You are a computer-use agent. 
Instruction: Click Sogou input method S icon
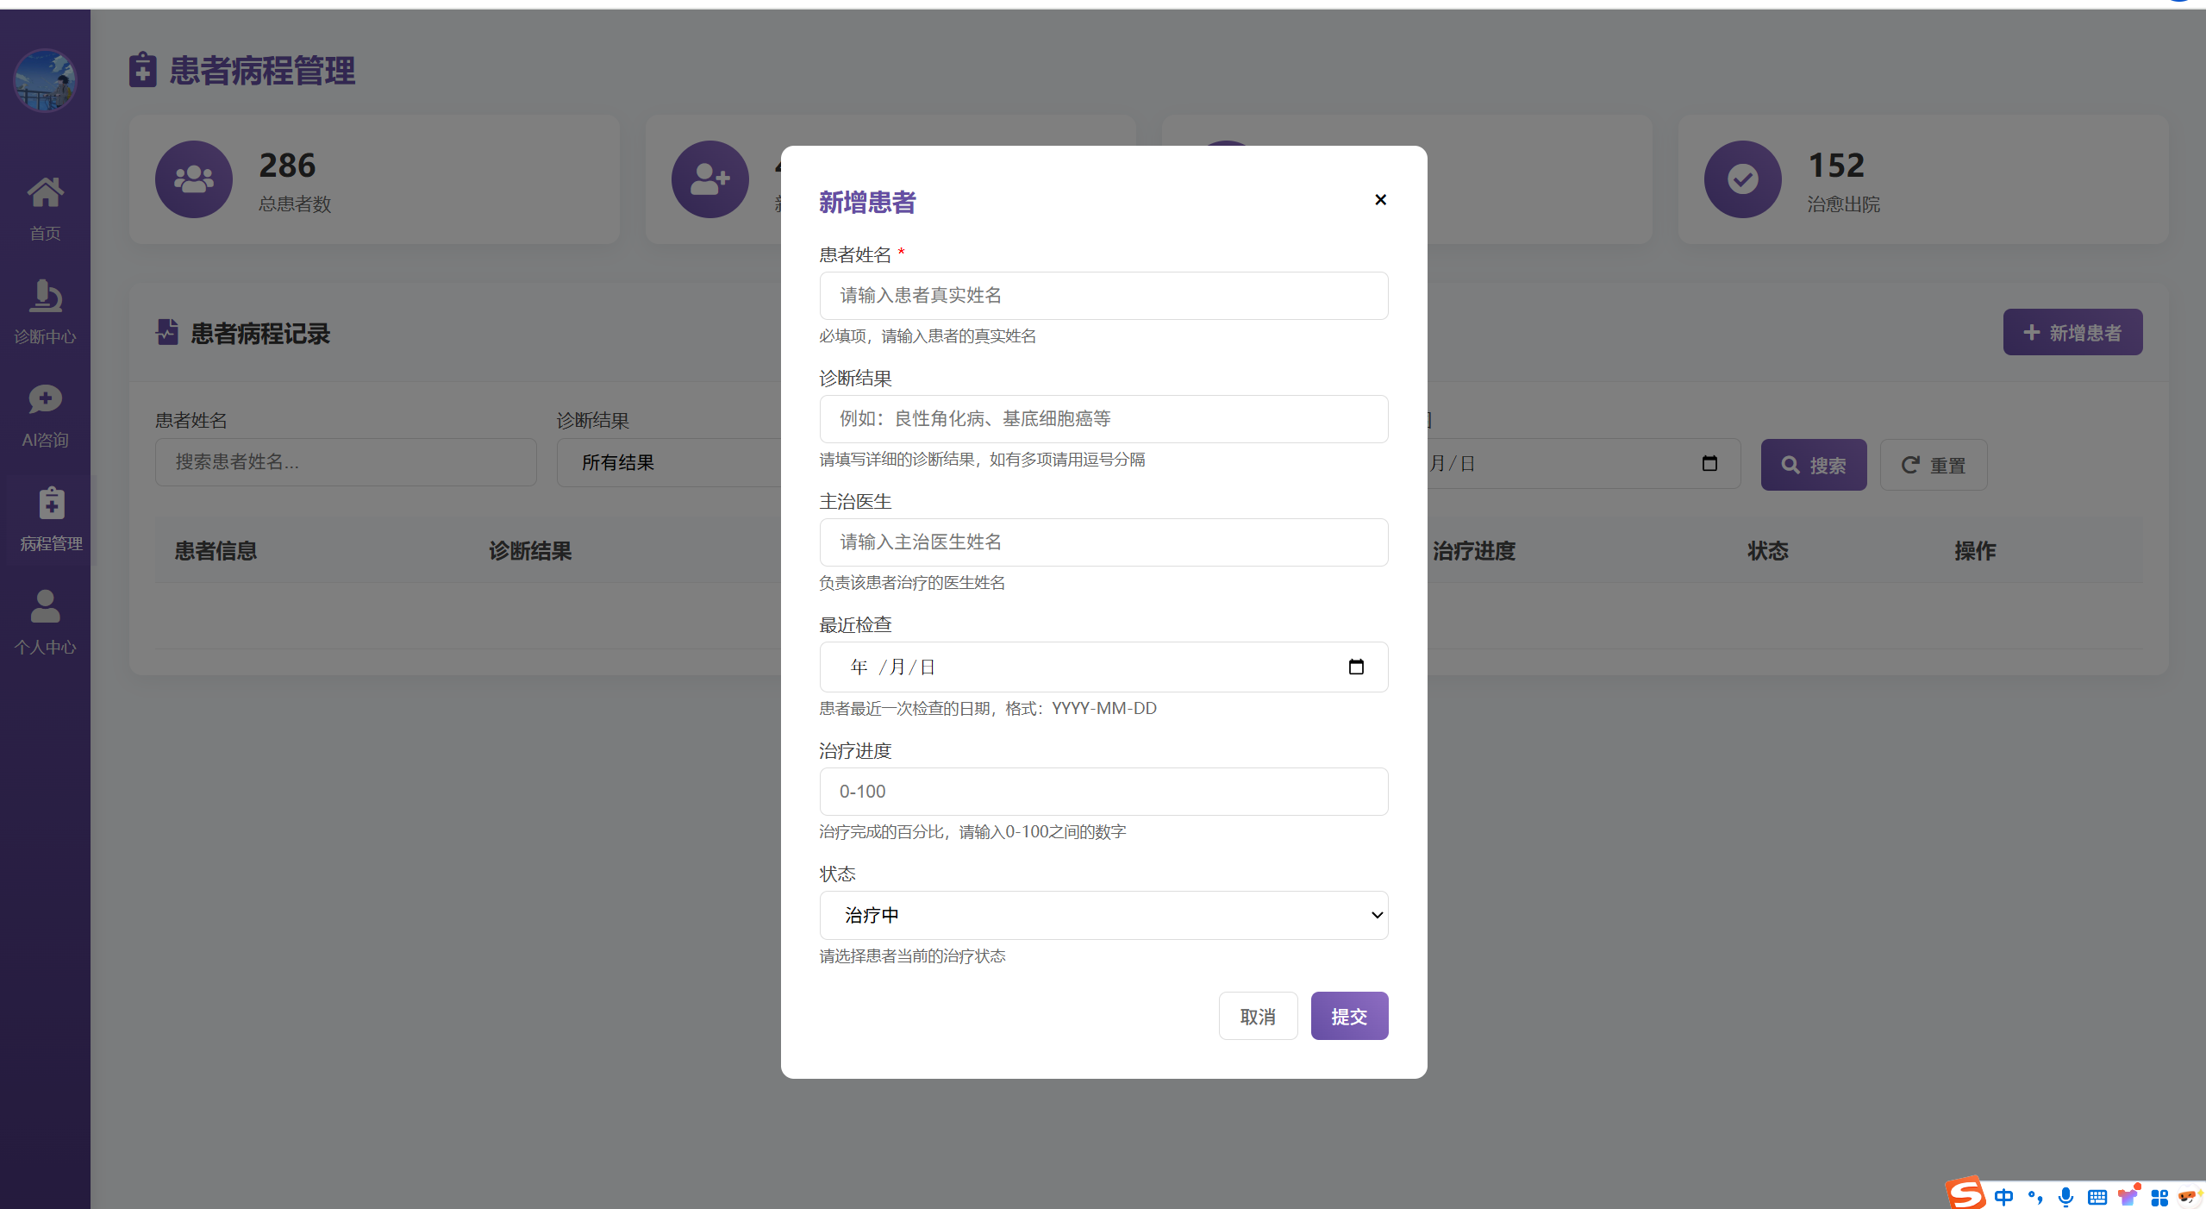click(1965, 1193)
